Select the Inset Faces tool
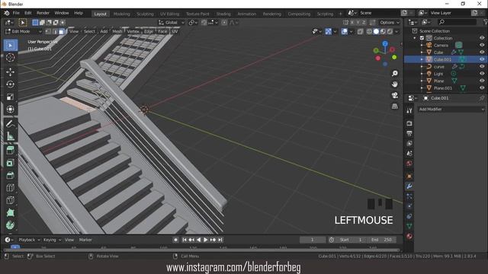The width and height of the screenshot is (488, 274). [x=10, y=163]
